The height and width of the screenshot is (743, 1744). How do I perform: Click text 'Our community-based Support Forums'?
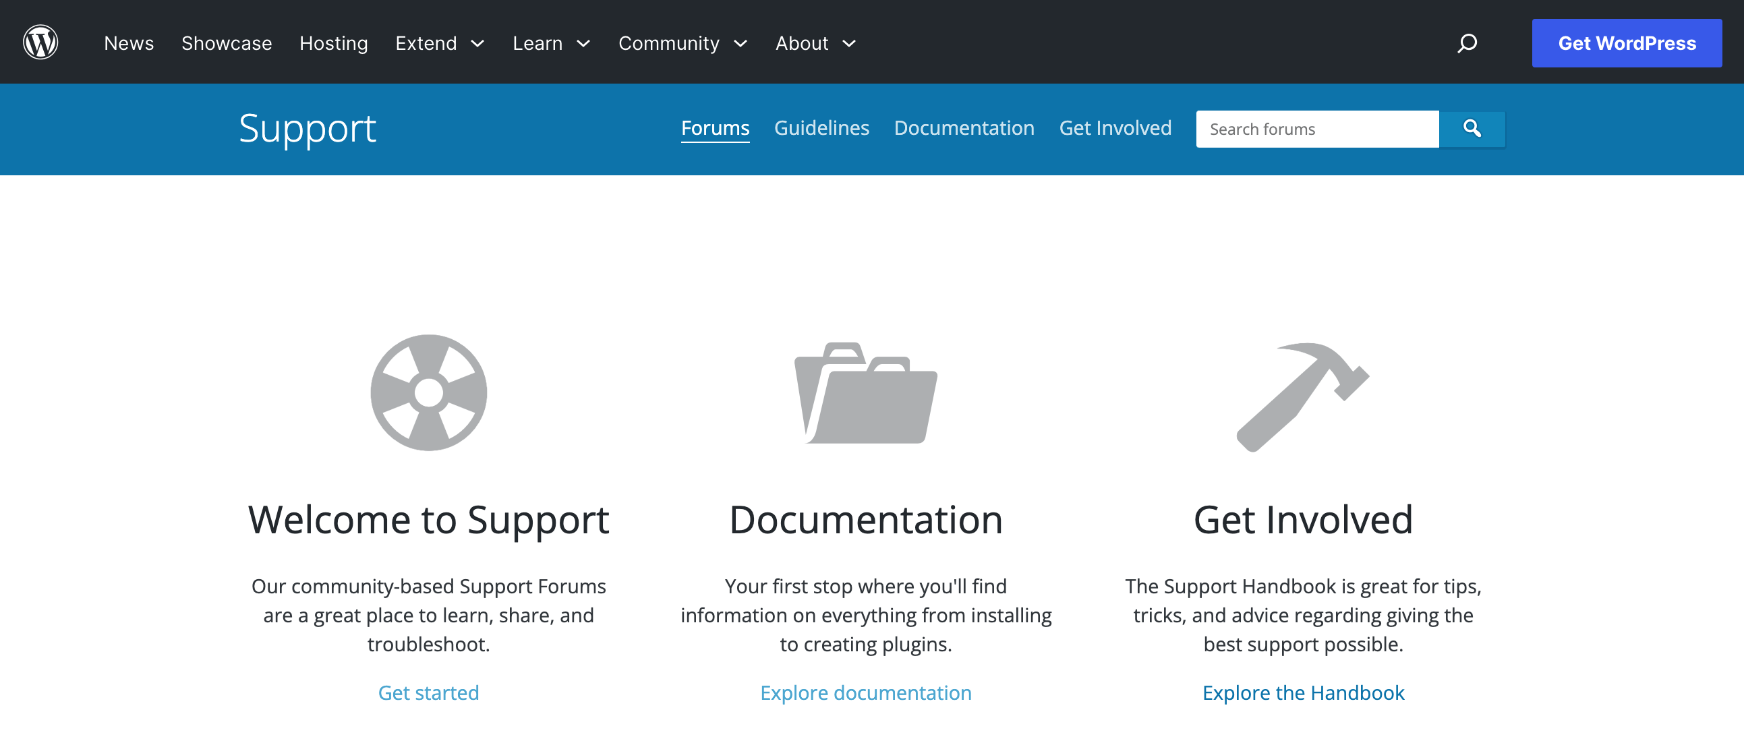(428, 586)
